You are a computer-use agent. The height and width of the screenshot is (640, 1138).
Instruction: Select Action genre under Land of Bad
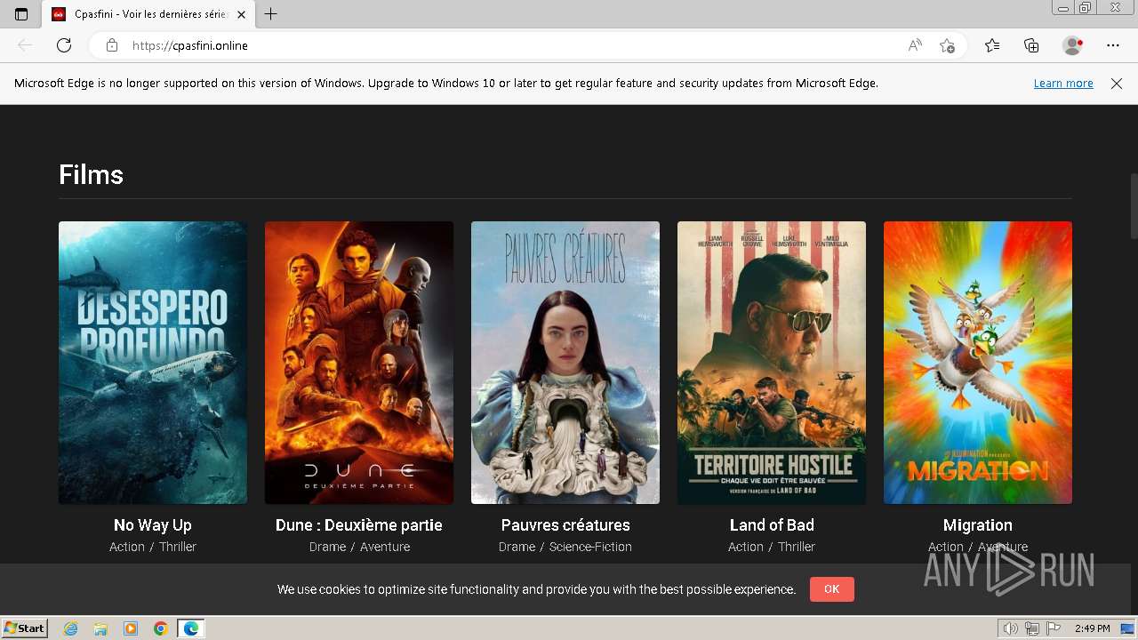pos(746,547)
